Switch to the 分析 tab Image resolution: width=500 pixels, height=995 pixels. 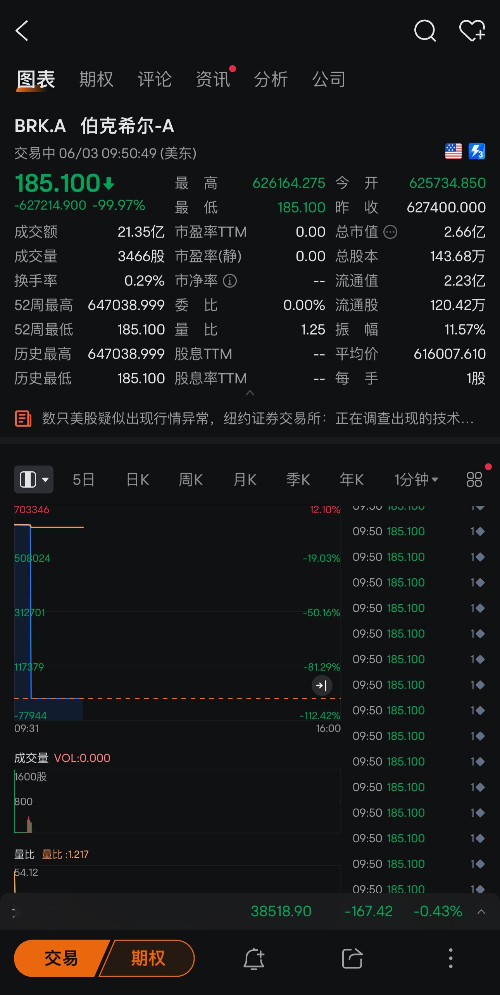pyautogui.click(x=271, y=79)
